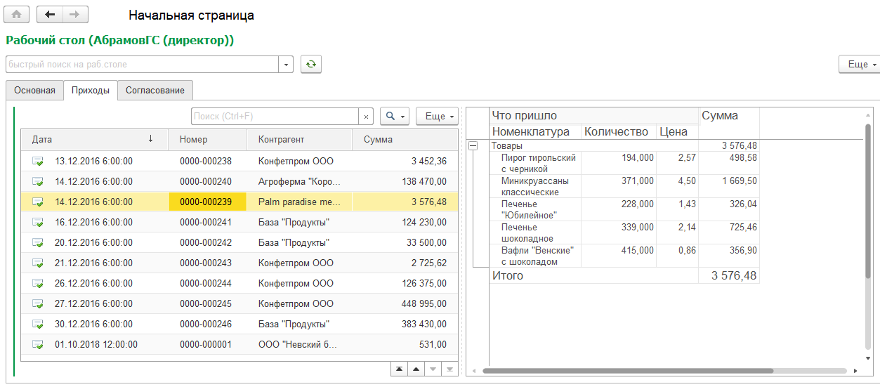
Task: Clear the list search field with X
Action: (x=366, y=117)
